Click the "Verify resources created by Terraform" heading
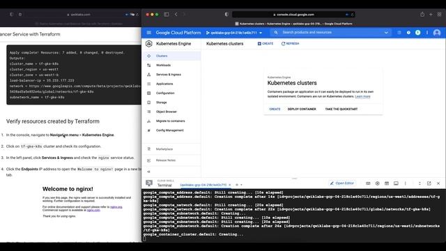Image resolution: width=446 pixels, height=251 pixels. pos(53,121)
